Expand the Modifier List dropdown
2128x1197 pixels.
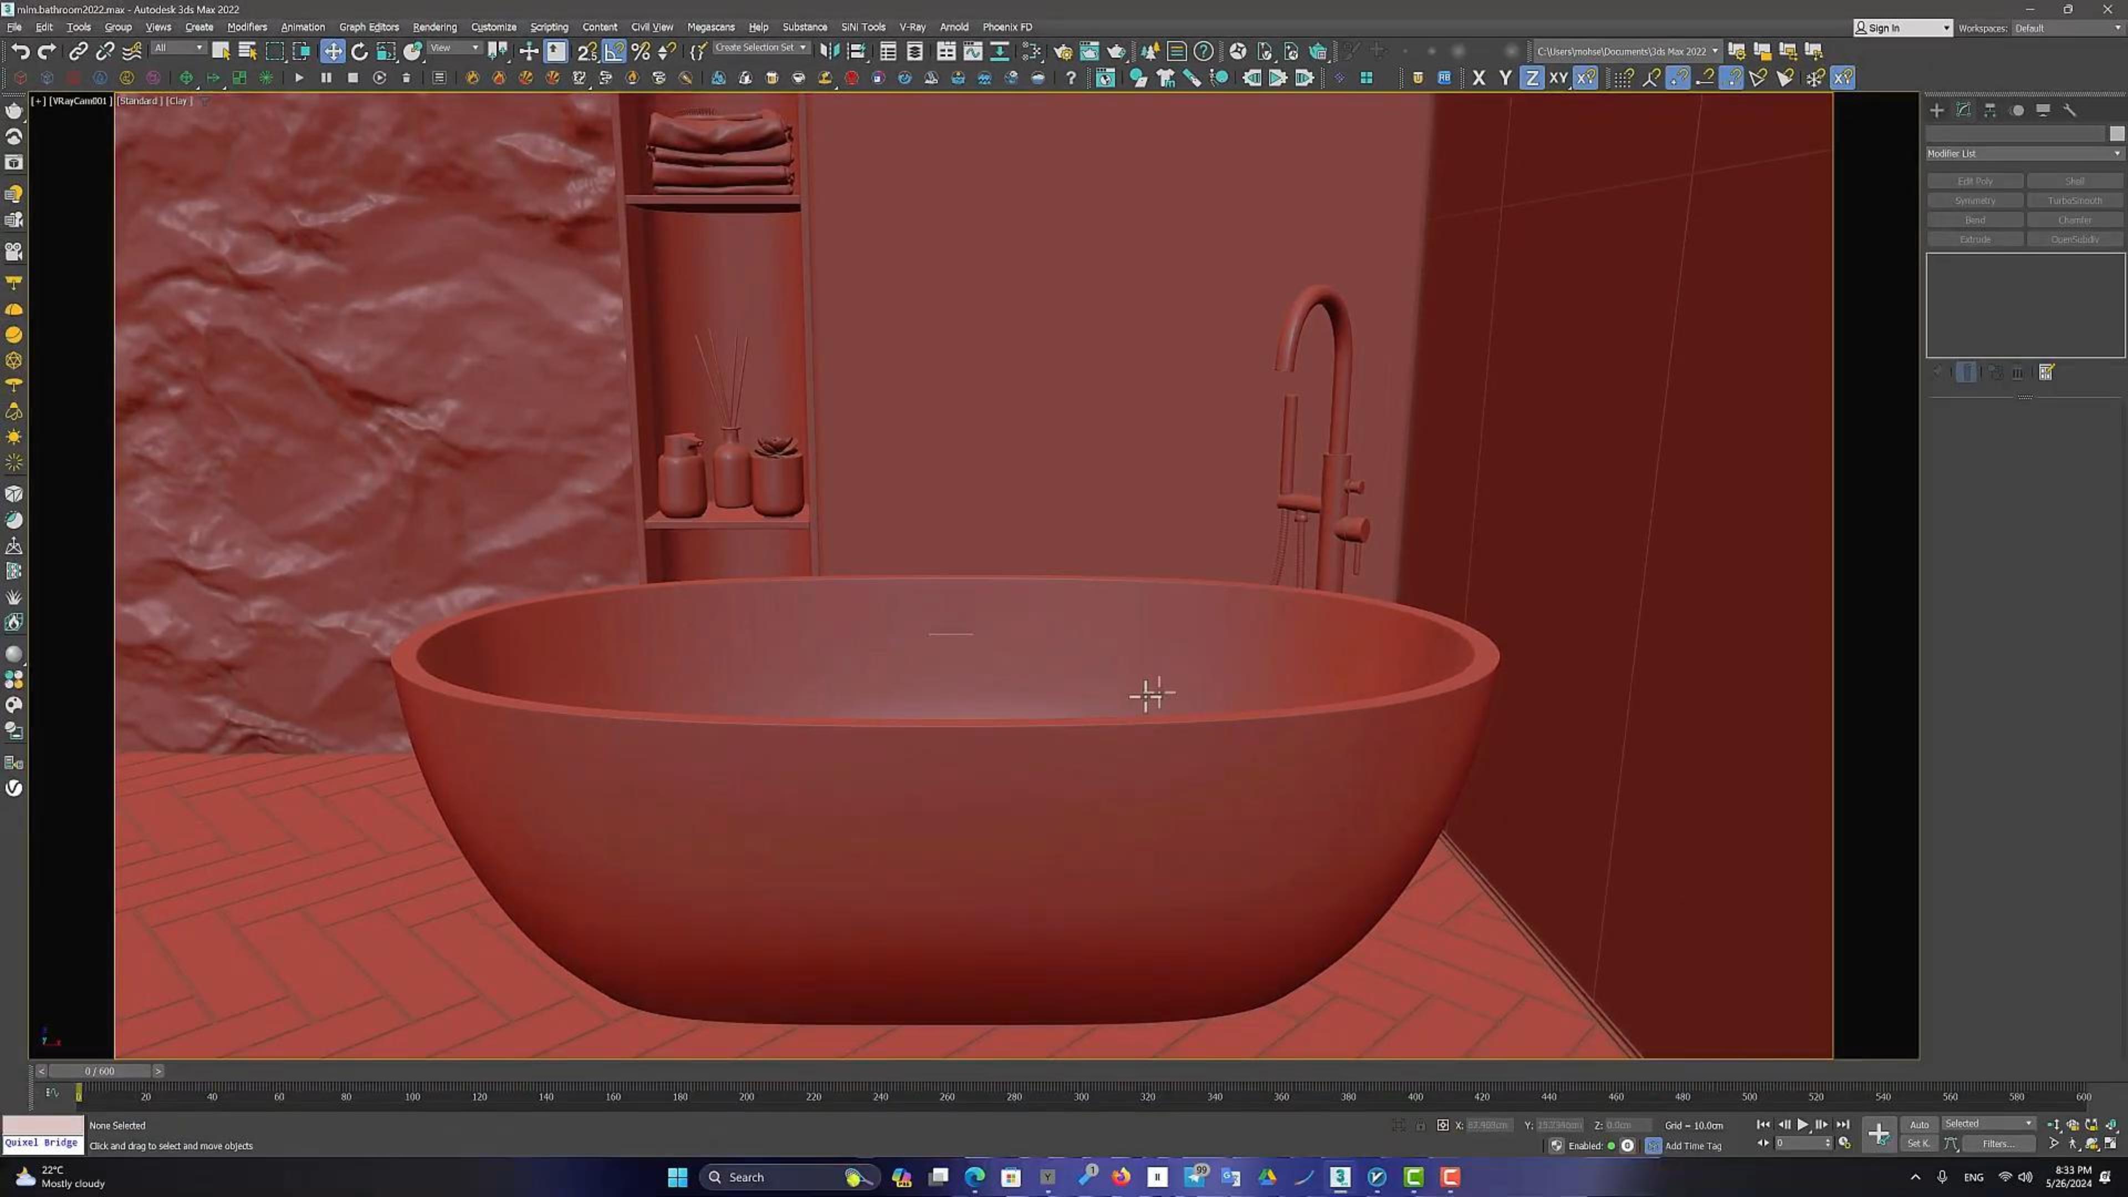(2023, 154)
